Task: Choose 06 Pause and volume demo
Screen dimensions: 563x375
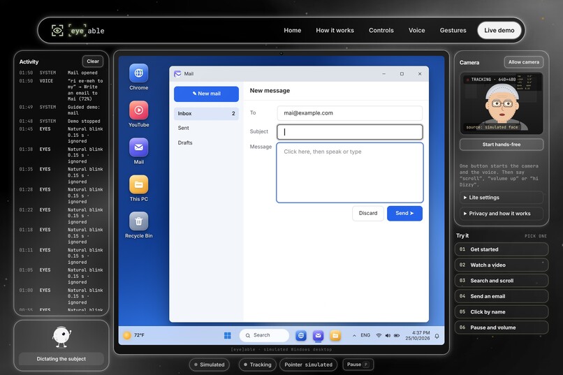Action: [x=502, y=328]
